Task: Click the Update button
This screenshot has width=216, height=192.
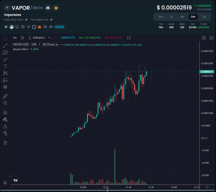Action: point(59,27)
